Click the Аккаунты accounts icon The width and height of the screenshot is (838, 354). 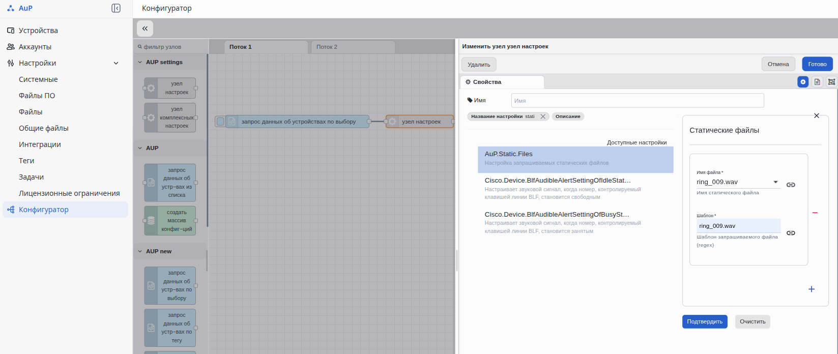pos(11,47)
